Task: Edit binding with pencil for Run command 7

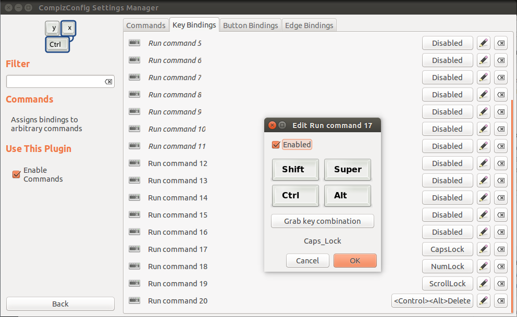Action: 484,78
